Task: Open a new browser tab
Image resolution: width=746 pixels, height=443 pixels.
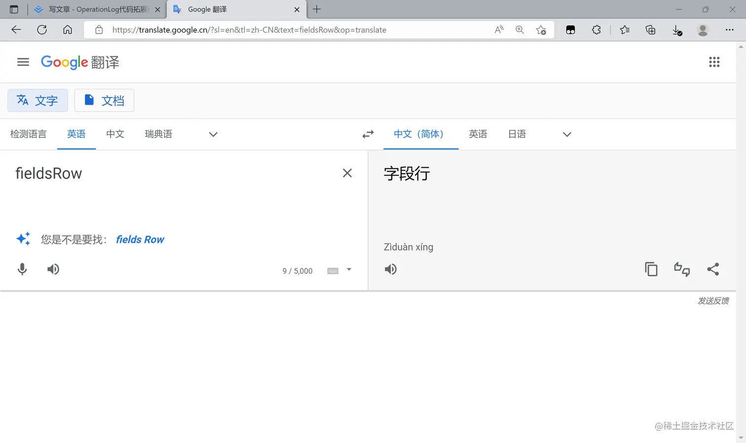Action: 317,9
